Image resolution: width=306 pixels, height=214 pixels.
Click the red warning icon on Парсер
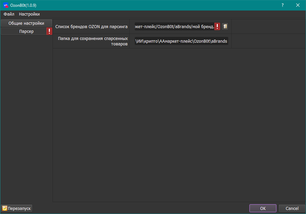pyautogui.click(x=49, y=31)
